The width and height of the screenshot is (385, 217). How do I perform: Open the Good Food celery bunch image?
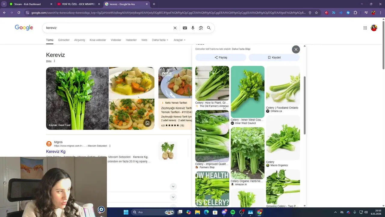click(x=77, y=99)
